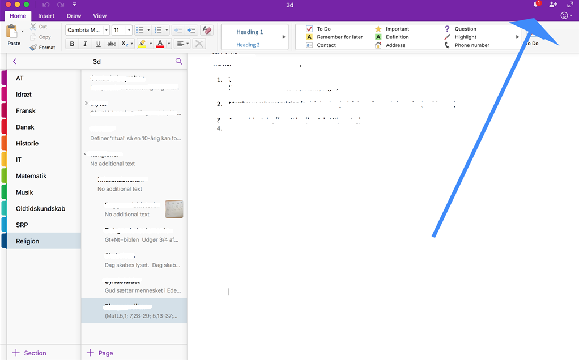Apply the red font color
This screenshot has height=360, width=579.
pyautogui.click(x=160, y=44)
